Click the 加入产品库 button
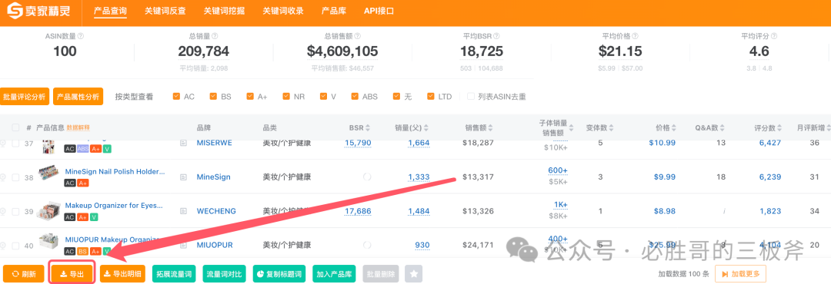 [334, 274]
